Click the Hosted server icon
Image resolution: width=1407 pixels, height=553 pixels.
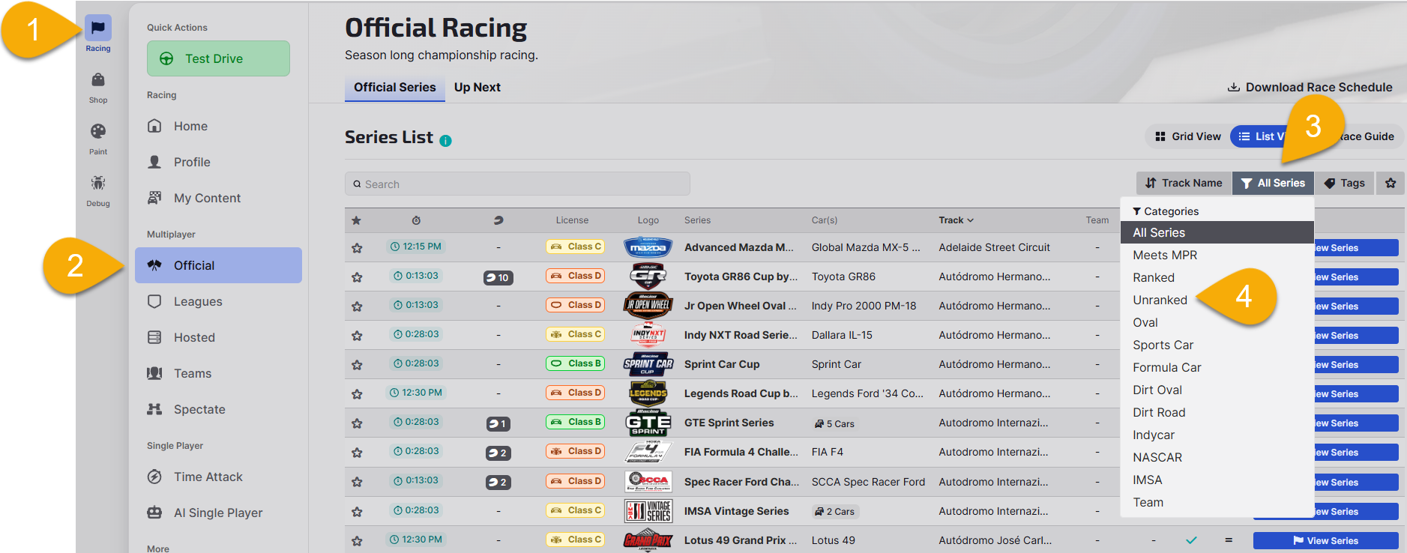point(154,337)
